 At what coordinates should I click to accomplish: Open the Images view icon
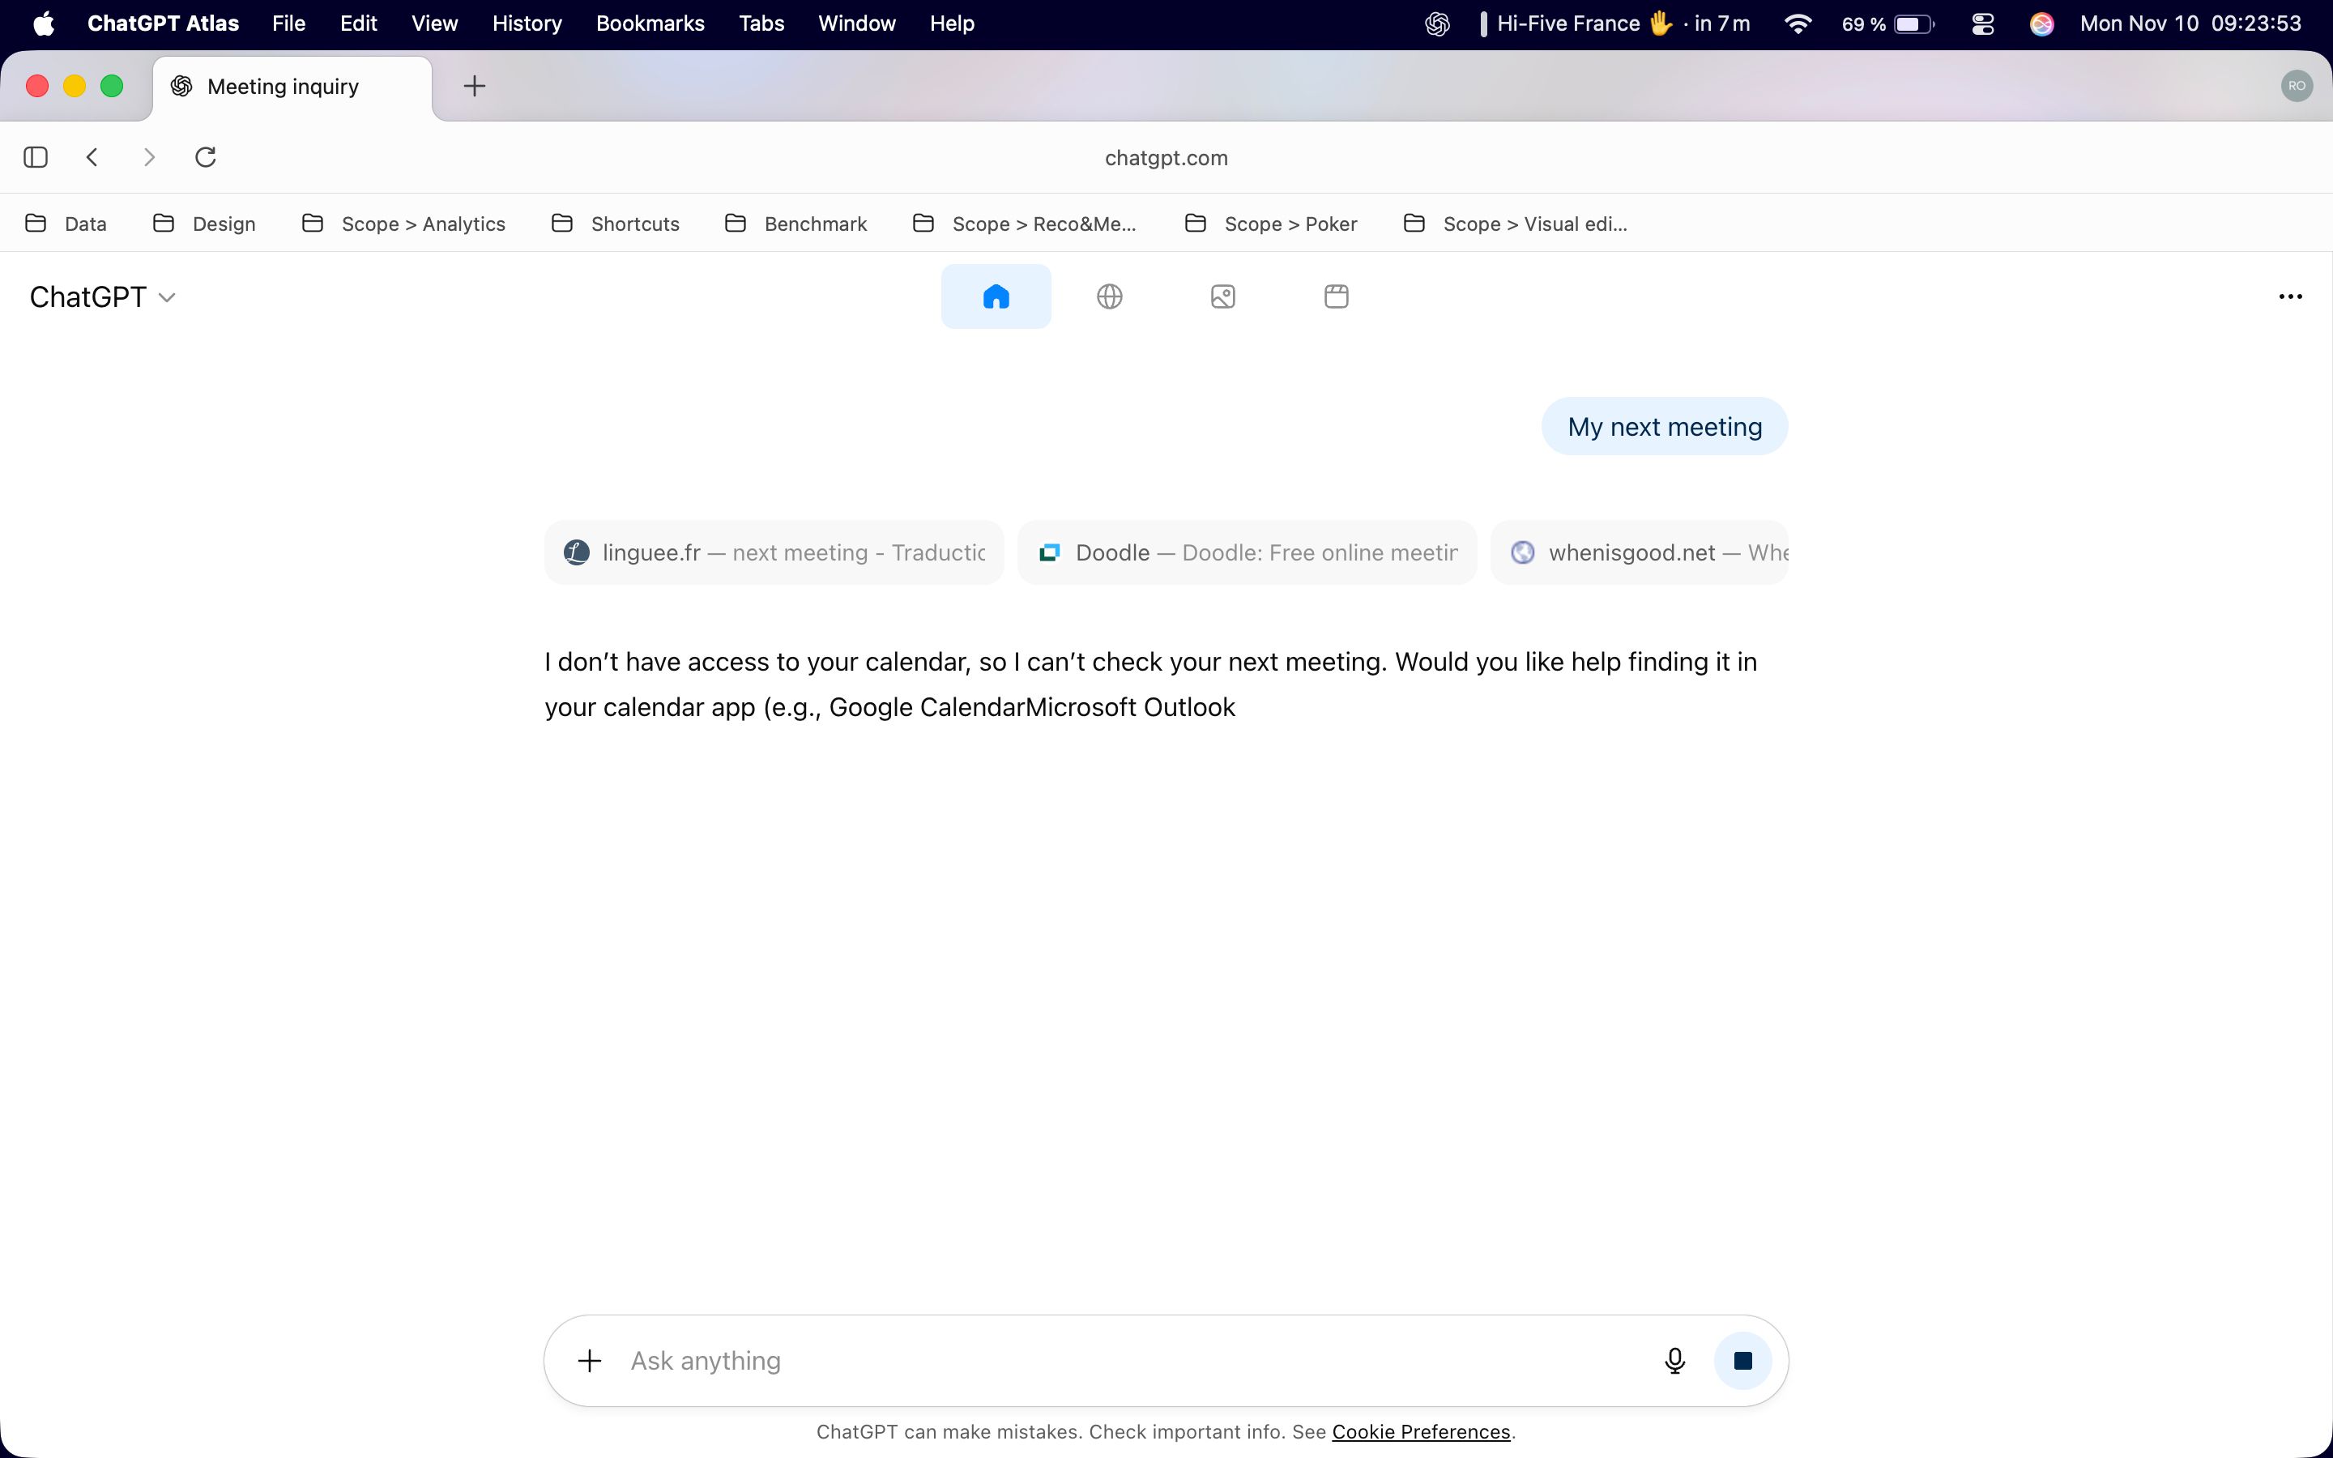pos(1222,296)
